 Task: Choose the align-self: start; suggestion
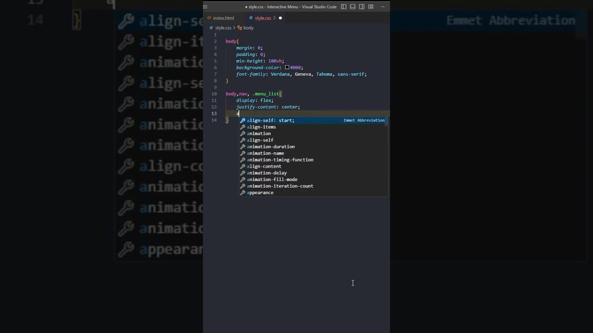point(313,120)
